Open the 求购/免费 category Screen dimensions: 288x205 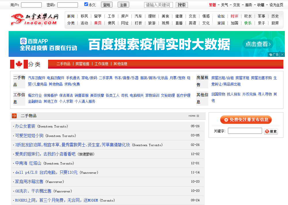tap(72, 84)
